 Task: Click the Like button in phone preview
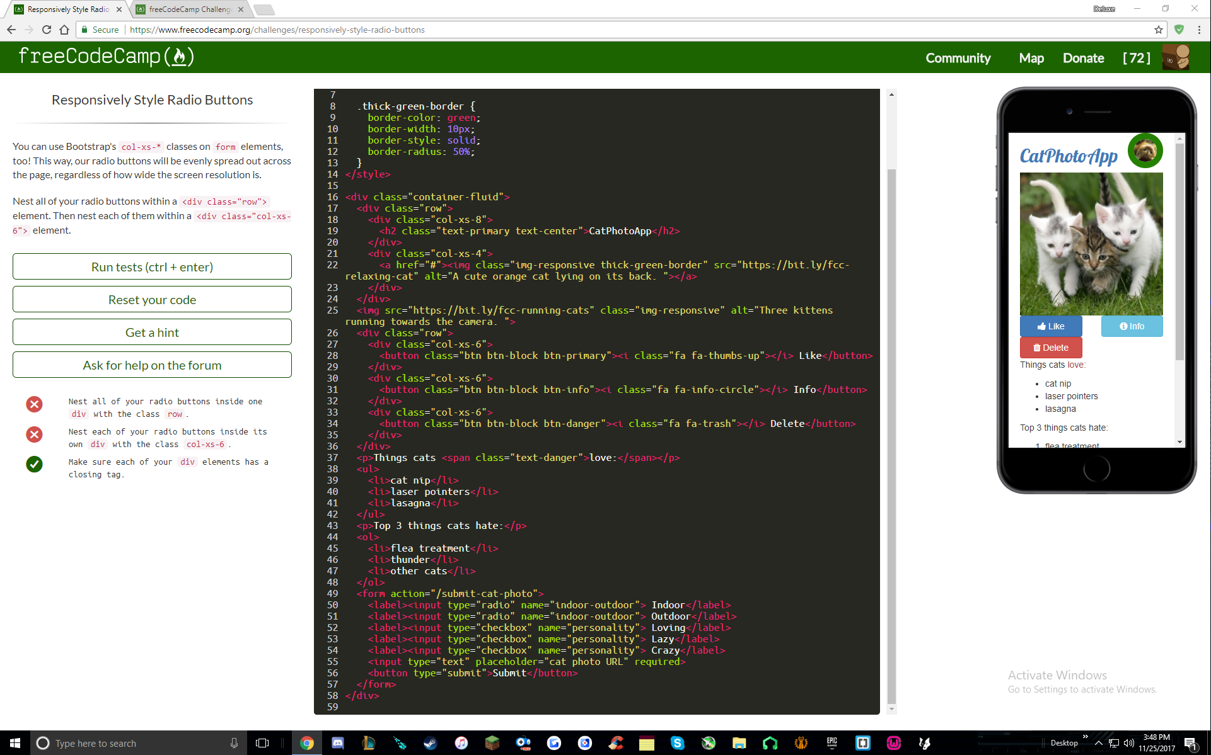tap(1051, 326)
